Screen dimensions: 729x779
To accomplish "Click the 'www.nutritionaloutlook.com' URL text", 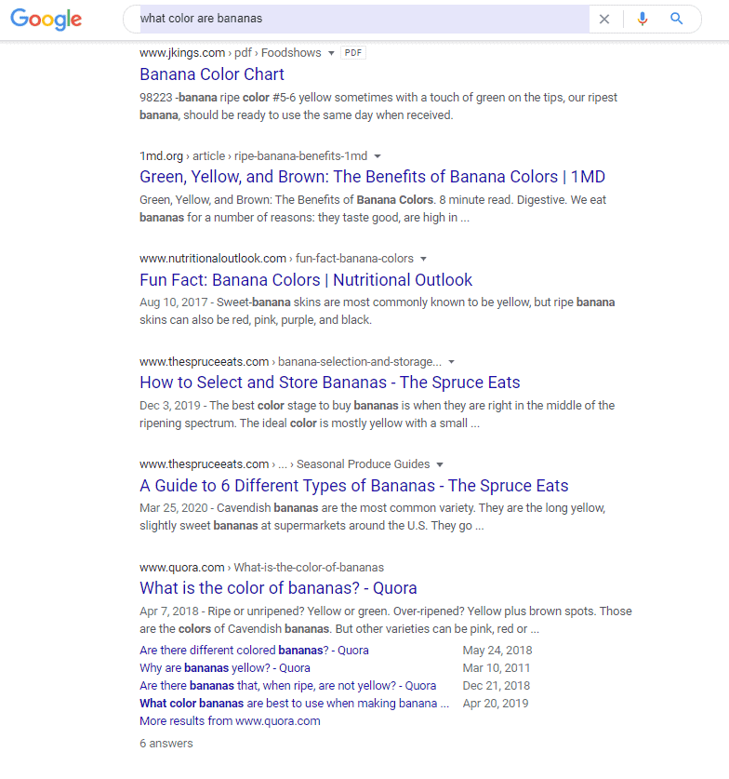I will [213, 259].
